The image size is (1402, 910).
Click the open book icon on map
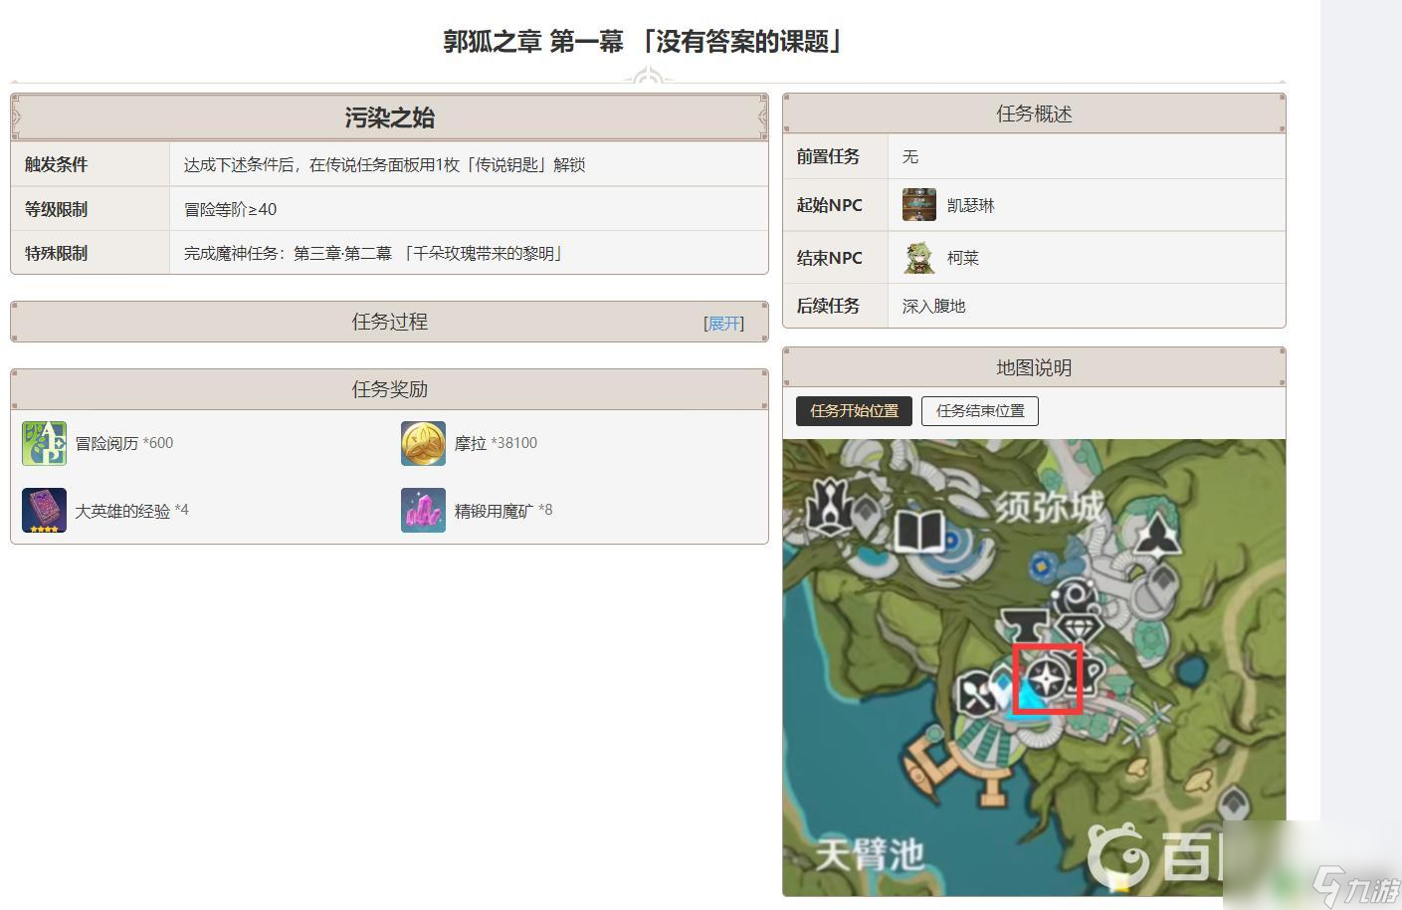919,531
